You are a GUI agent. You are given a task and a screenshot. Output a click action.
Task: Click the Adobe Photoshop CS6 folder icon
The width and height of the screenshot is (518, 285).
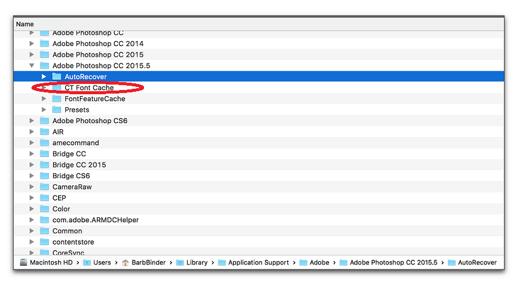tap(44, 121)
